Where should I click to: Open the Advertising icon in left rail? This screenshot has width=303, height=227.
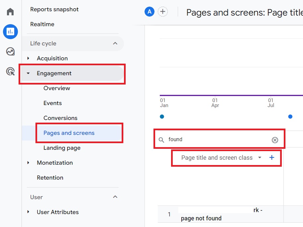point(10,72)
